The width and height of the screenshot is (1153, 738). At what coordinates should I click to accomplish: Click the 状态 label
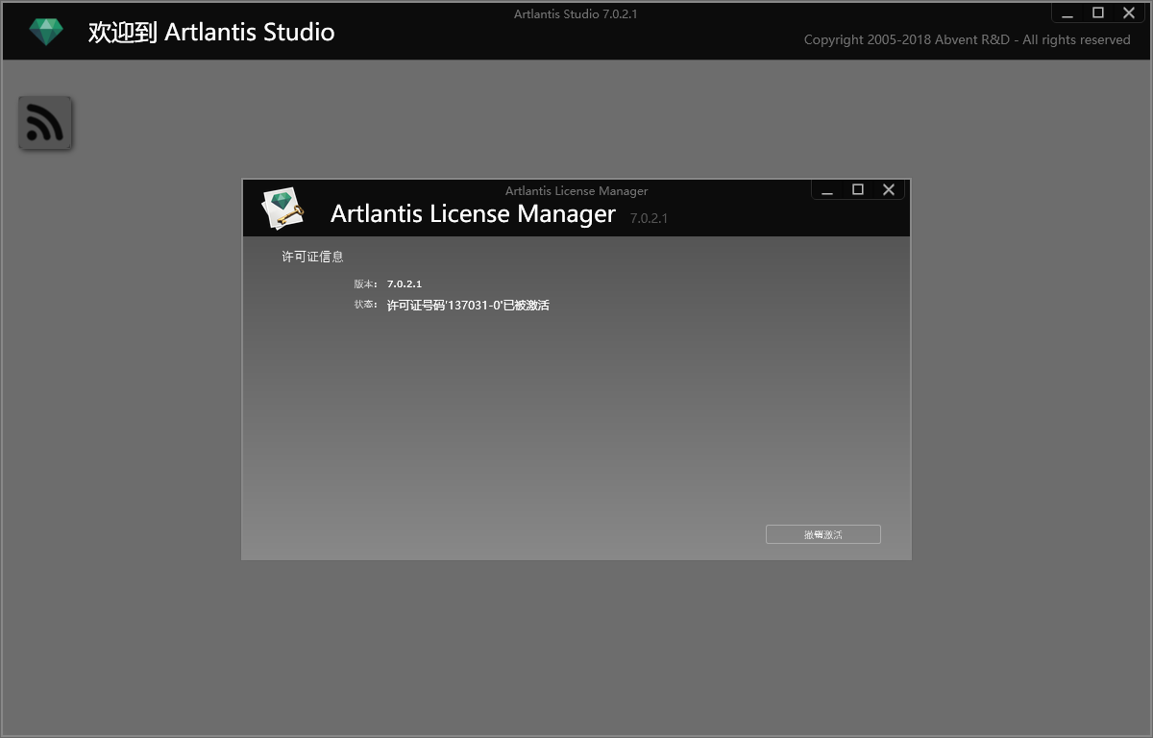pyautogui.click(x=364, y=305)
